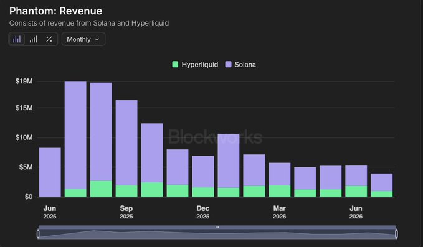Viewport: 423px width, 247px height.
Task: Click the Jun 2025 revenue bar
Action: coord(50,172)
